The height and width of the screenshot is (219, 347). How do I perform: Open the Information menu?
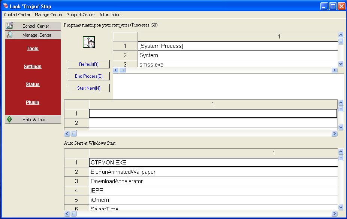tap(110, 15)
